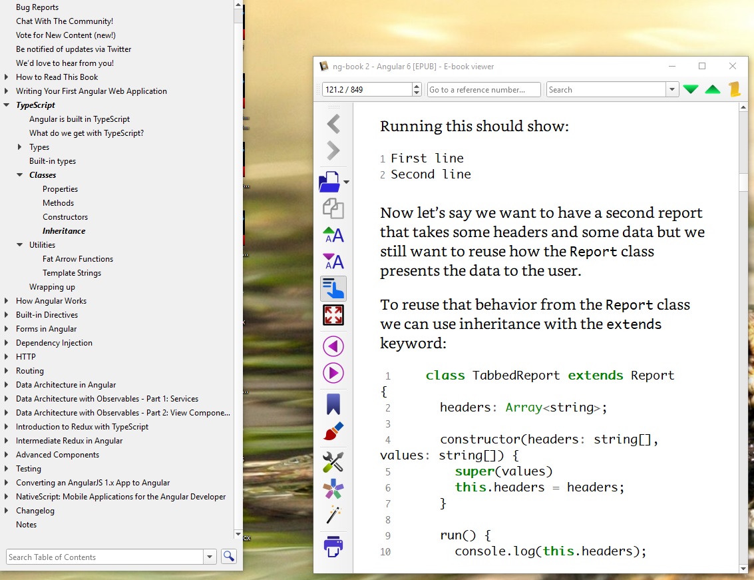
Task: Jump to Properties entry
Action: 60,188
